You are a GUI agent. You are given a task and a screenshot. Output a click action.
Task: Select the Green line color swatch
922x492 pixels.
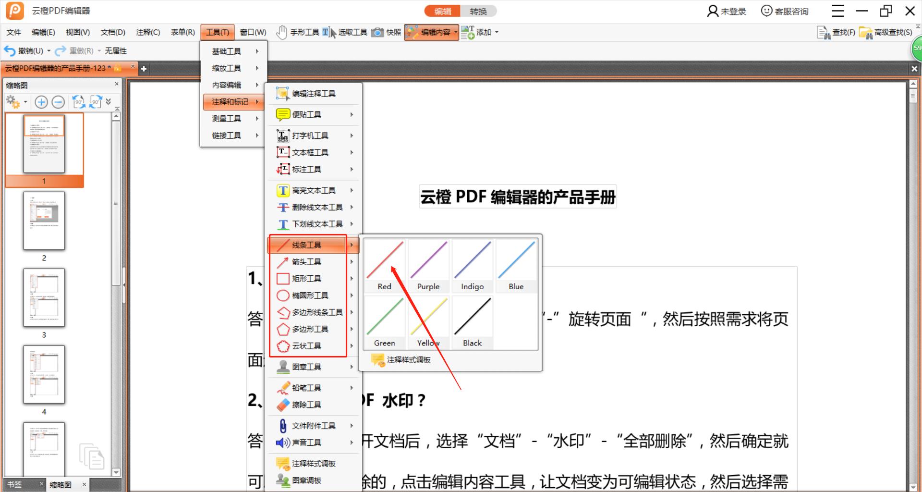[384, 317]
